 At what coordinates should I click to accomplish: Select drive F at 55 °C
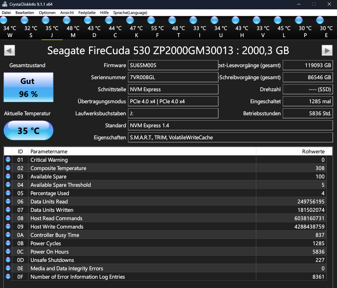coord(157,28)
